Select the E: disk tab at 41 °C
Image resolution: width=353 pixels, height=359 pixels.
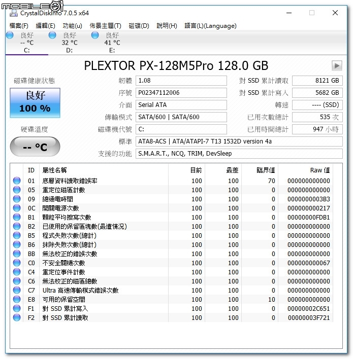pyautogui.click(x=112, y=43)
